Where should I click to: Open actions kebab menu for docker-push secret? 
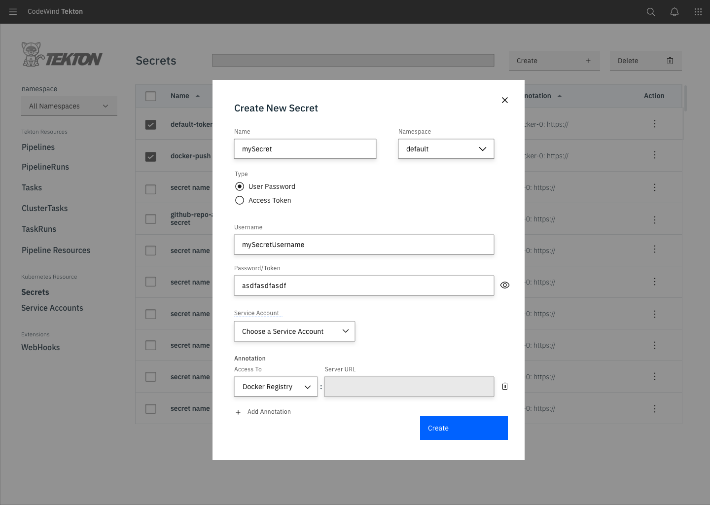[x=654, y=155]
